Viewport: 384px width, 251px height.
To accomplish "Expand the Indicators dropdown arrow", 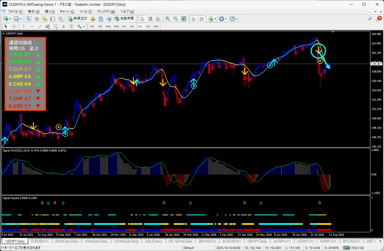I will 215,19.
